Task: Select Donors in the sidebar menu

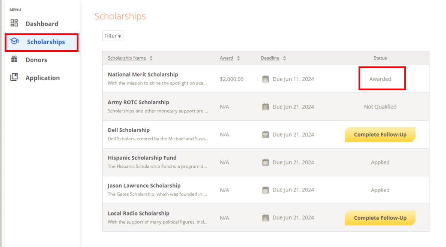Action: [x=36, y=59]
